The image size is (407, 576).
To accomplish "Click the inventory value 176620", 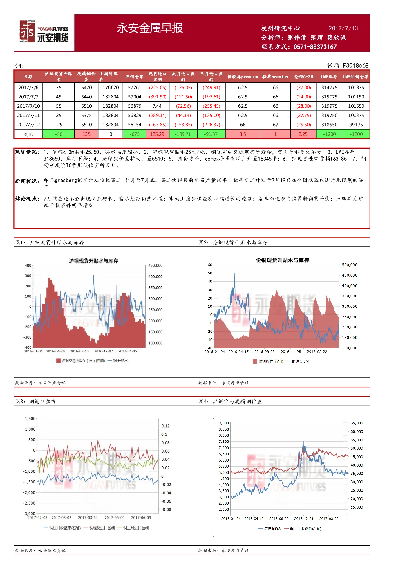I will point(111,87).
